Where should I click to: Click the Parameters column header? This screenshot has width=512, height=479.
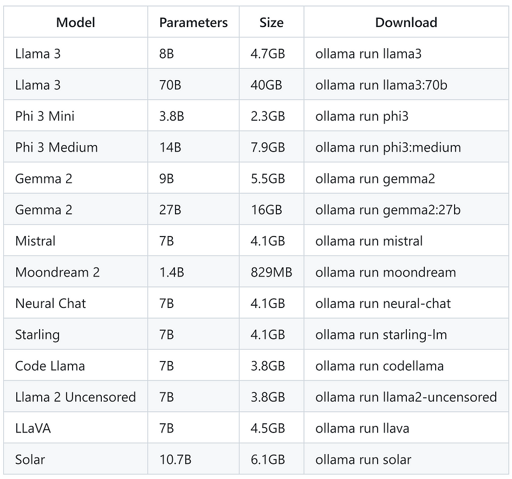pyautogui.click(x=193, y=23)
